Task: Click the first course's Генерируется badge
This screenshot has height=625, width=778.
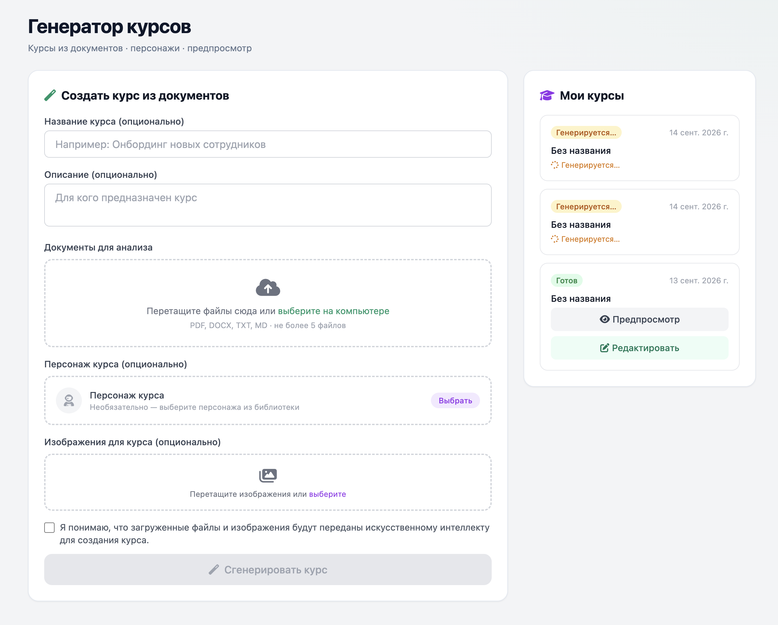Action: 586,133
